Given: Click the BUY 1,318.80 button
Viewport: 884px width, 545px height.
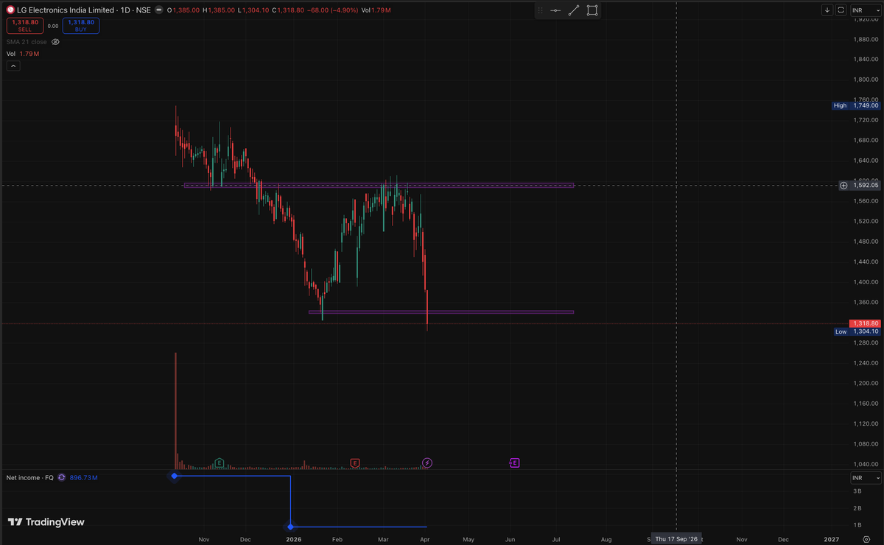Looking at the screenshot, I should click(81, 26).
